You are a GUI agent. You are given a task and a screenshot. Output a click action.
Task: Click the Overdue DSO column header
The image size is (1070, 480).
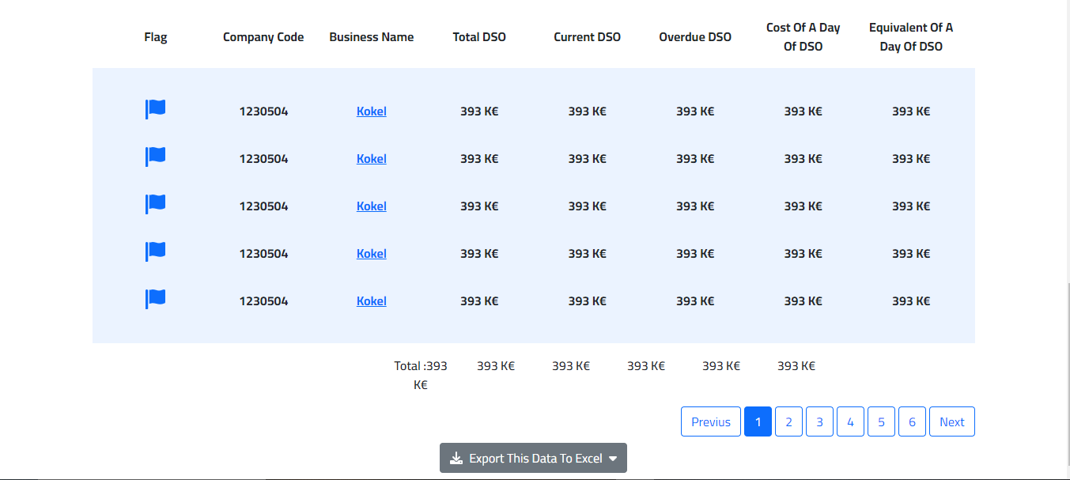coord(695,37)
